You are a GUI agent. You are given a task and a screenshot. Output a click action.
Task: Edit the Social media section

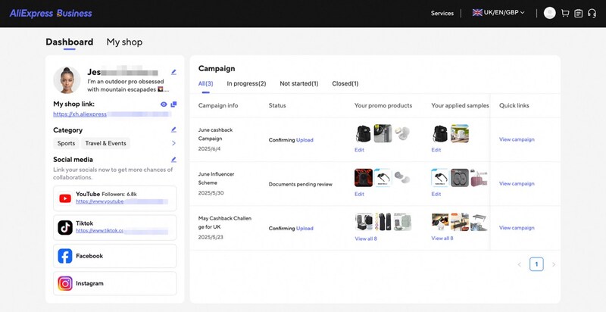point(173,160)
